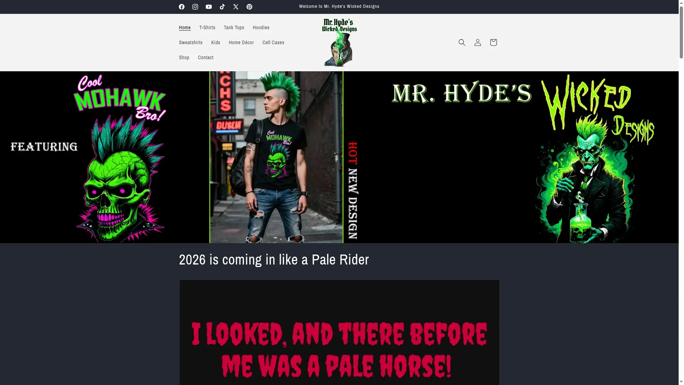
Task: Click the Pale Horse image below the heading
Action: point(339,332)
